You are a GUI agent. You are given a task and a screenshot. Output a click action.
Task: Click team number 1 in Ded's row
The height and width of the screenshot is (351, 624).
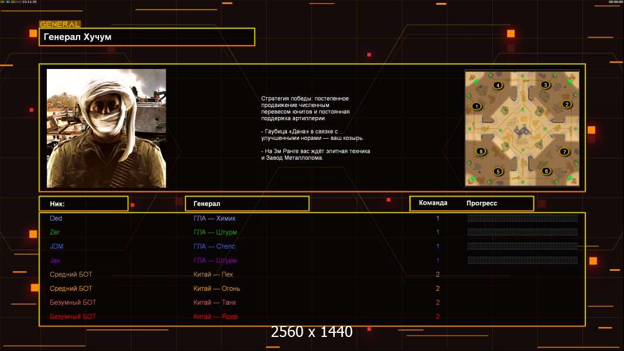[x=438, y=218]
